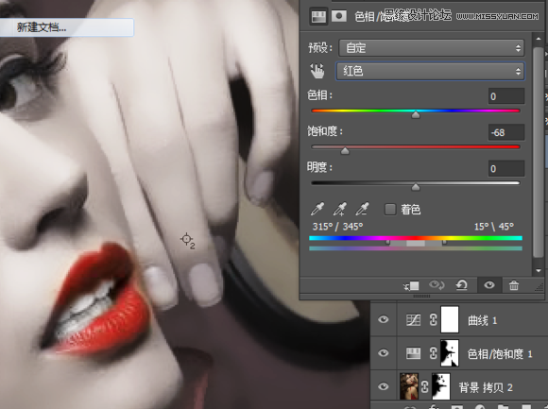The width and height of the screenshot is (548, 409).
Task: Click the 饱和度 saturation slider handle
Action: point(345,150)
